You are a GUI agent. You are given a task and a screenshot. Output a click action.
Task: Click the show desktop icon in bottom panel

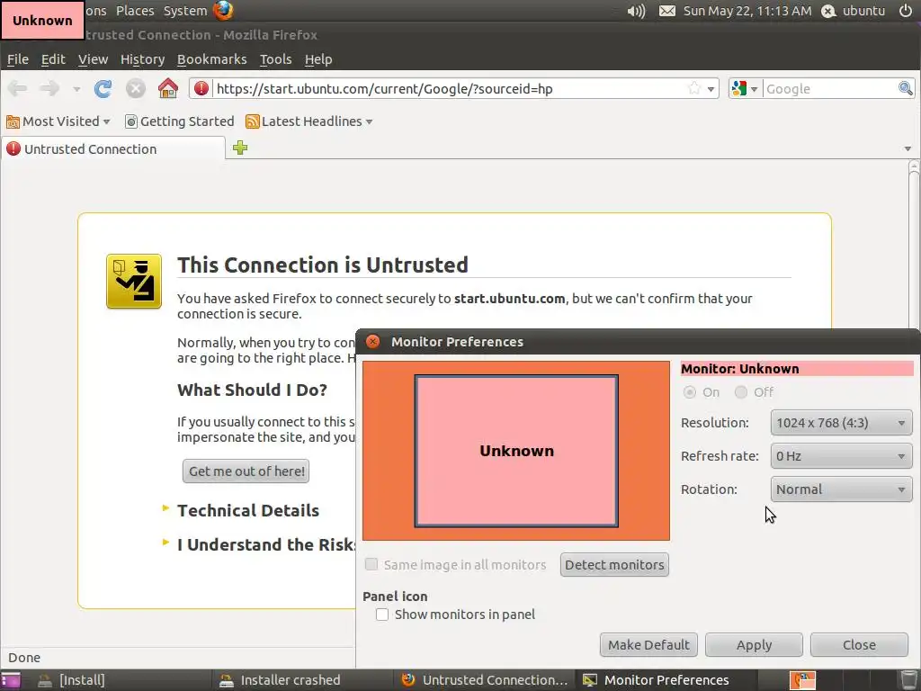pyautogui.click(x=11, y=680)
